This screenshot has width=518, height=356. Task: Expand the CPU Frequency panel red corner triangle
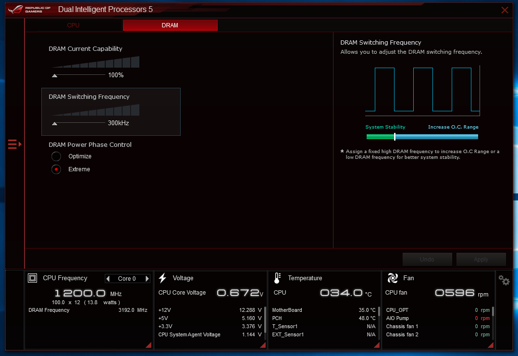[148, 345]
